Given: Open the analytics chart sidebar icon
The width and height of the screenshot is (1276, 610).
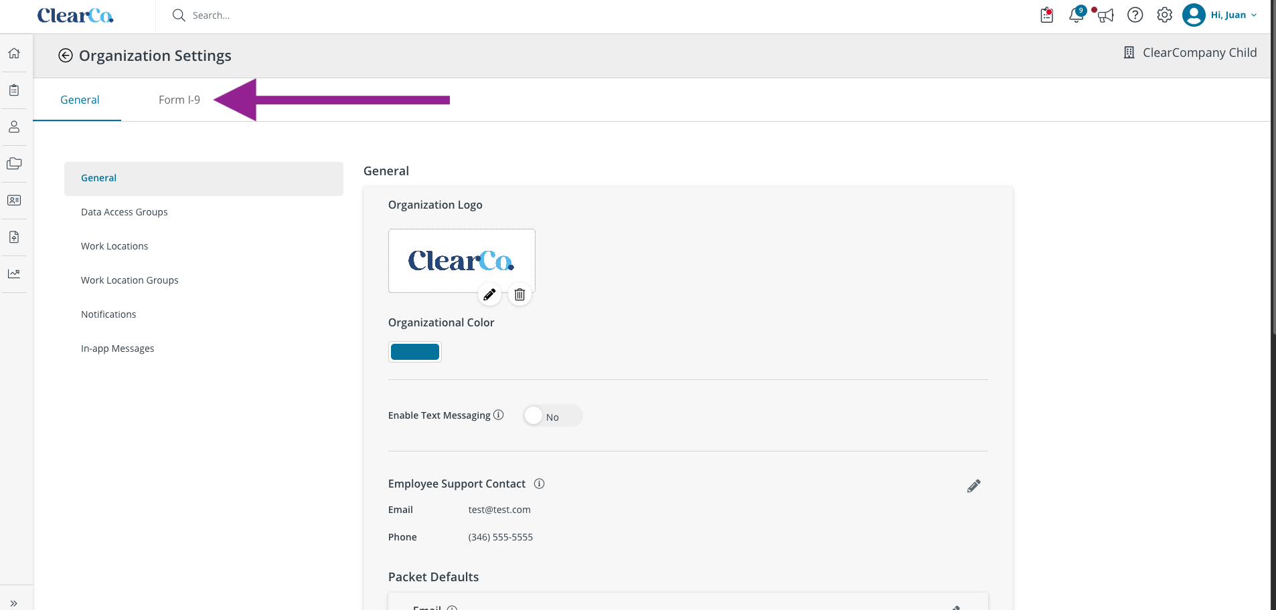Looking at the screenshot, I should pyautogui.click(x=14, y=274).
